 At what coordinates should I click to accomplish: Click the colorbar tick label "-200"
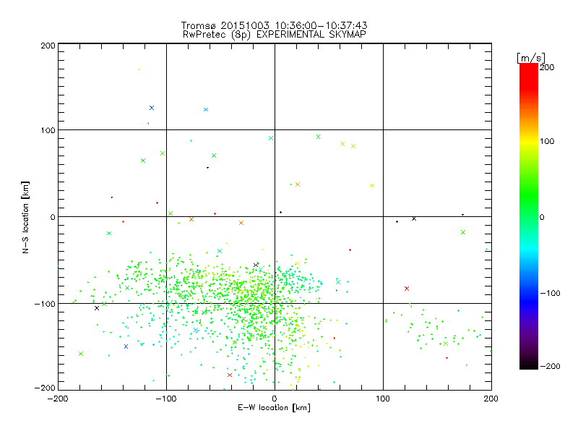(x=550, y=366)
